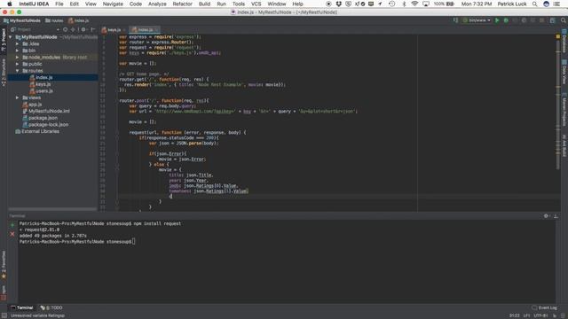Add a new terminal session with green plus

tap(12, 225)
